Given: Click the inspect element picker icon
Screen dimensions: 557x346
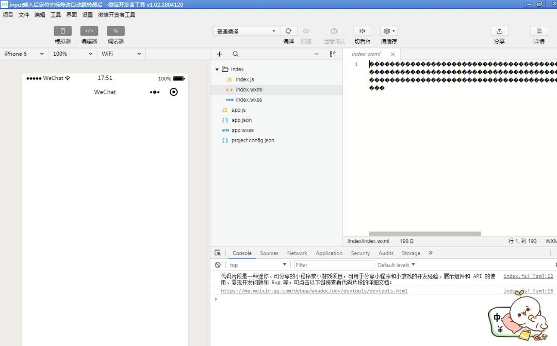Looking at the screenshot, I should (218, 253).
